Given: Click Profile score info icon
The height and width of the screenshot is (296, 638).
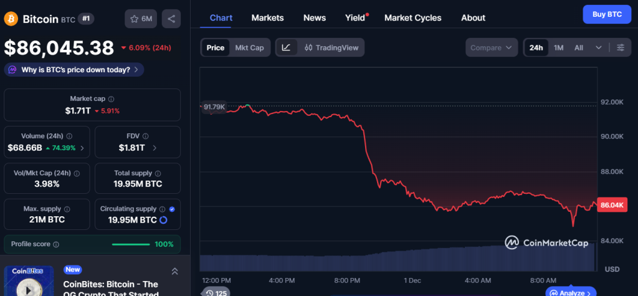Looking at the screenshot, I should 56,244.
